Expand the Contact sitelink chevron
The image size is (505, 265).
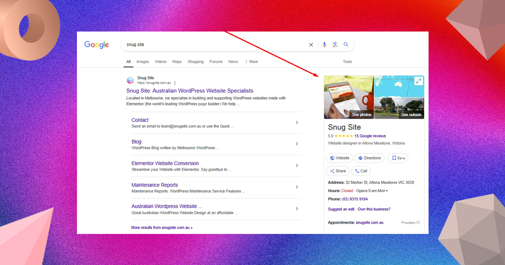[297, 123]
